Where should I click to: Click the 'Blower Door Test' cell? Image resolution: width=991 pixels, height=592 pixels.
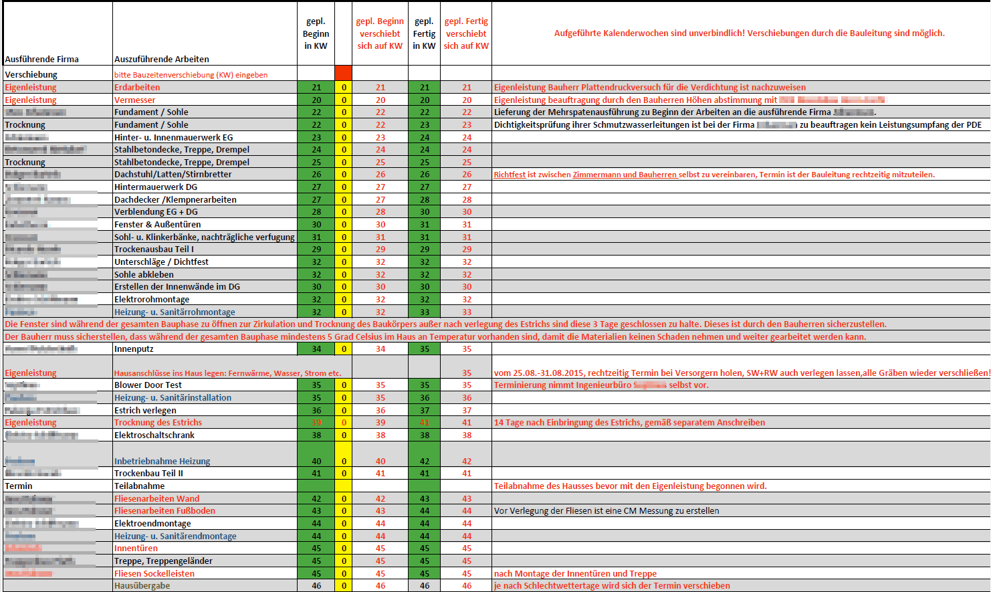pos(148,385)
